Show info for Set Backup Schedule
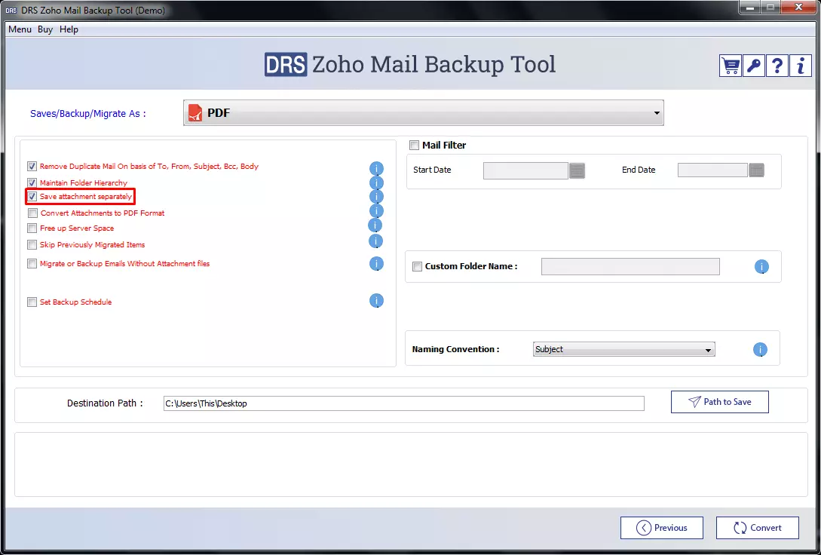Screen dimensions: 821x555 (x=376, y=301)
